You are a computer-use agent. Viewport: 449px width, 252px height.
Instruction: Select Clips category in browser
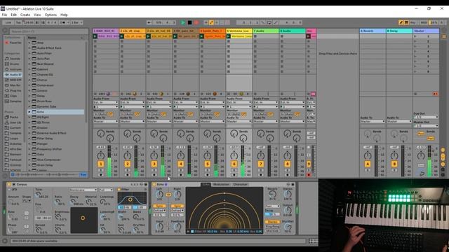click(x=13, y=96)
